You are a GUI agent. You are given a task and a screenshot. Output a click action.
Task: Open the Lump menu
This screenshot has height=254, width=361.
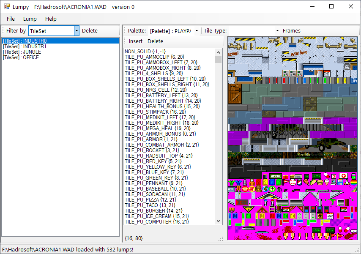[30, 19]
